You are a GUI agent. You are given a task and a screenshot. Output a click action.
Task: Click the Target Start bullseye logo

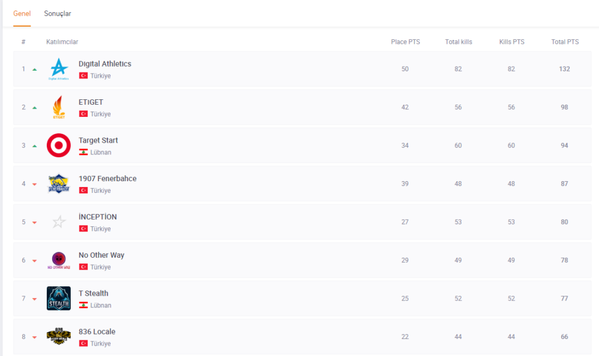[x=58, y=146]
